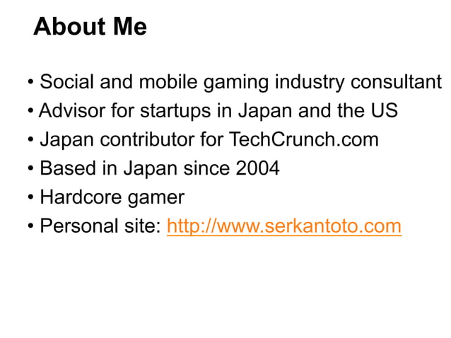Open the serkantoto.com personal site link

[284, 226]
